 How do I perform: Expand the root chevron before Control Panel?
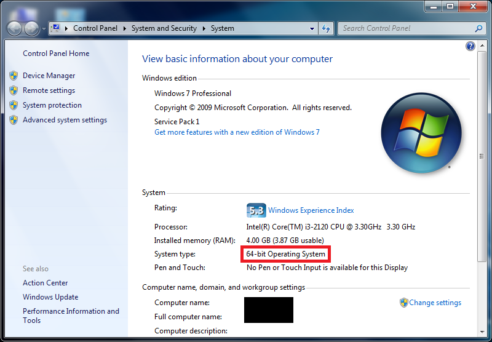(66, 28)
